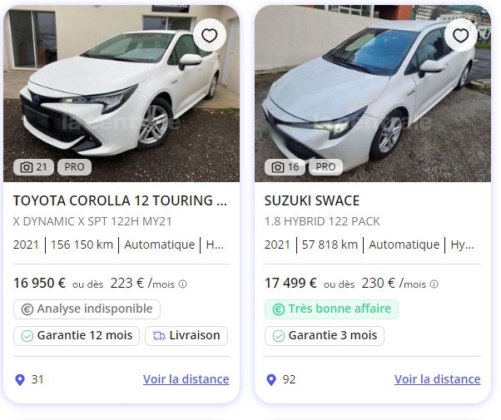
Task: Open Toyota listing photo count camera icon
Action: [26, 167]
